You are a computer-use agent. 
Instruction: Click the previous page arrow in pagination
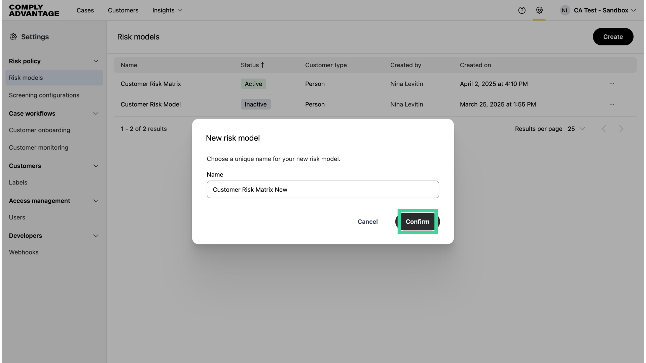pyautogui.click(x=604, y=129)
